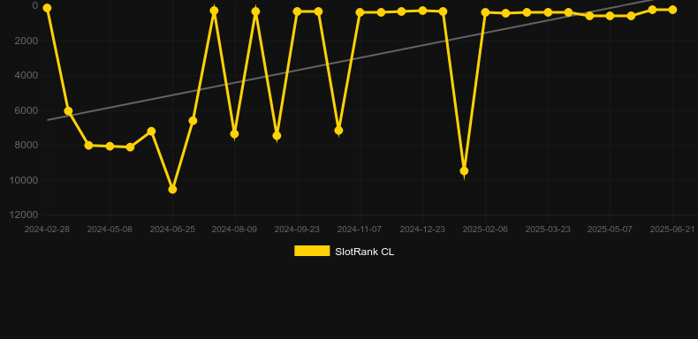Click the 2025-05-07 x-axis date label

(610, 230)
